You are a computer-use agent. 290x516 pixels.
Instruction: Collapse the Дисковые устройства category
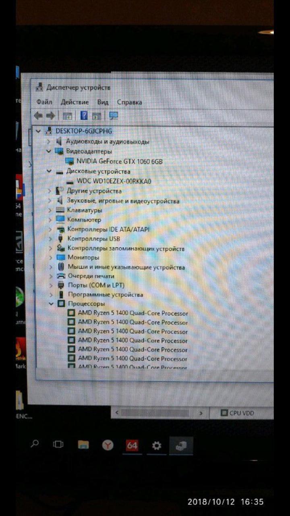click(x=49, y=171)
